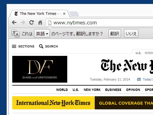Click the date Tuesday, February 11, 2014
The height and width of the screenshot is (115, 153).
110,79
